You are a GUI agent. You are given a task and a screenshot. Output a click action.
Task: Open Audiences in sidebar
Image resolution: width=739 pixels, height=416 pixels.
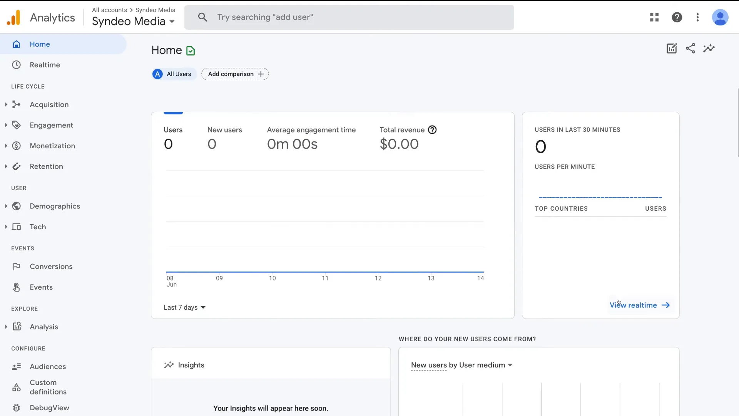(63, 367)
